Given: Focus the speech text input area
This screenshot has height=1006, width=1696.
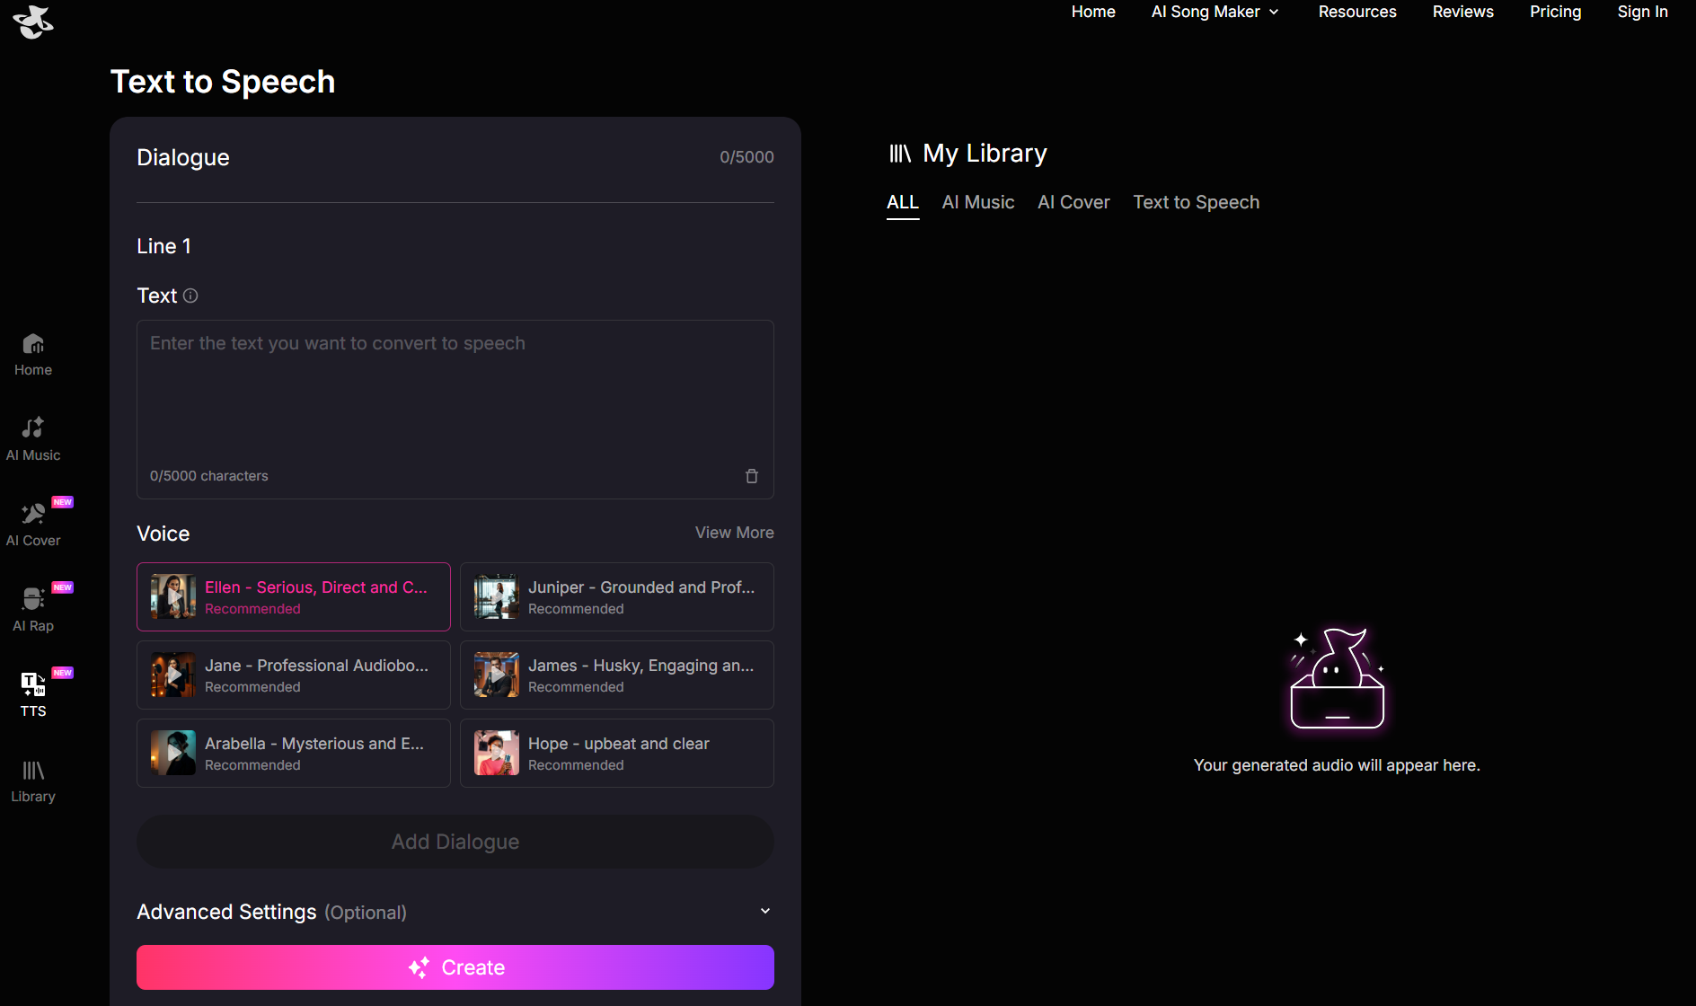Looking at the screenshot, I should click(x=455, y=395).
